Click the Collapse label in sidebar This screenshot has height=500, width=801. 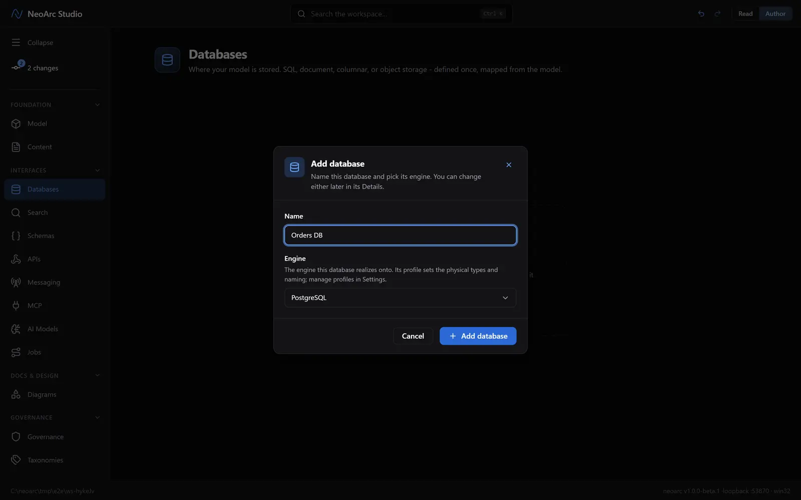tap(40, 42)
